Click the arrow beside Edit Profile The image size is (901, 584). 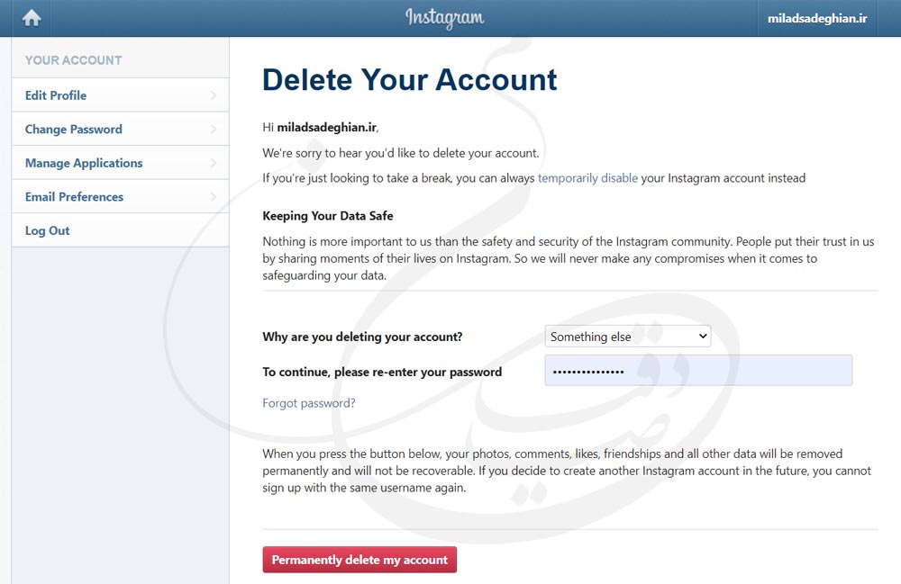pos(214,95)
